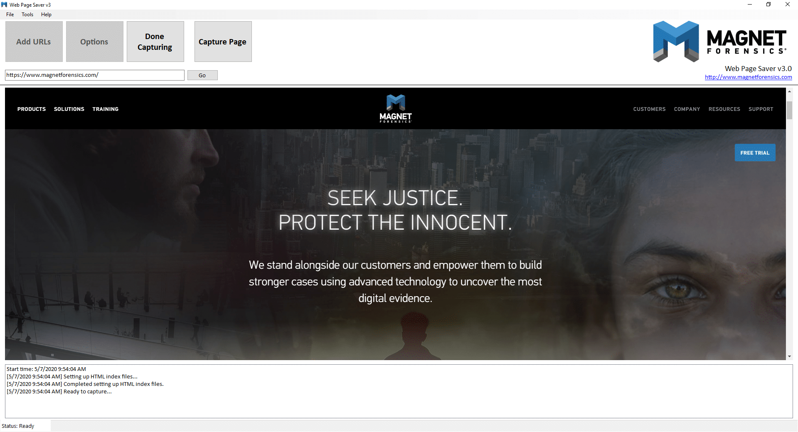The width and height of the screenshot is (798, 432).
Task: Click the 'Ready to capture...' log line
Action: 59,392
